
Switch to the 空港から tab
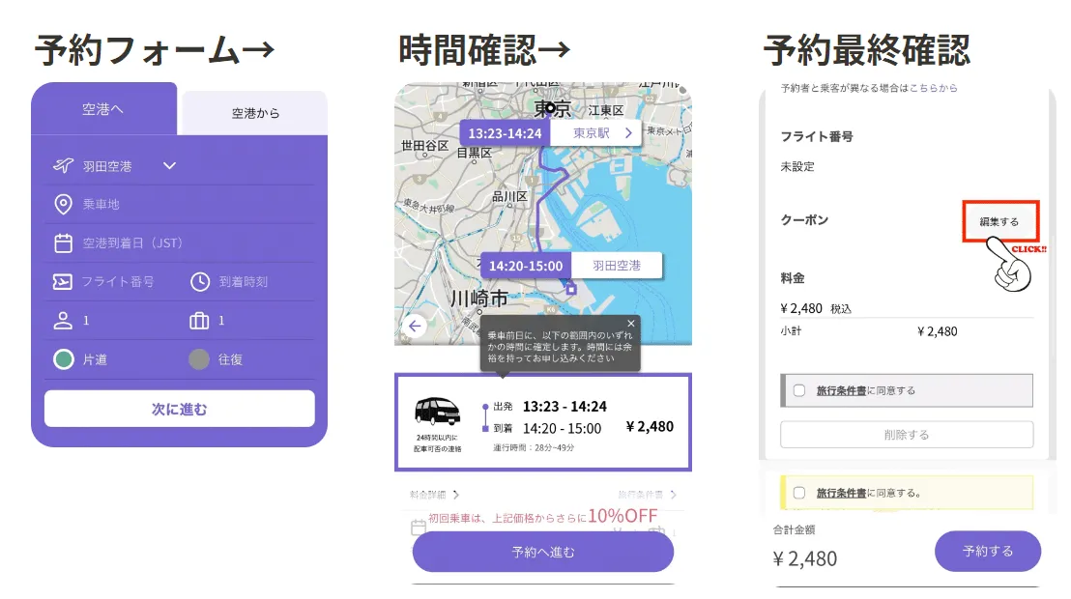[255, 113]
